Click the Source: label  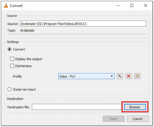[x=13, y=24]
